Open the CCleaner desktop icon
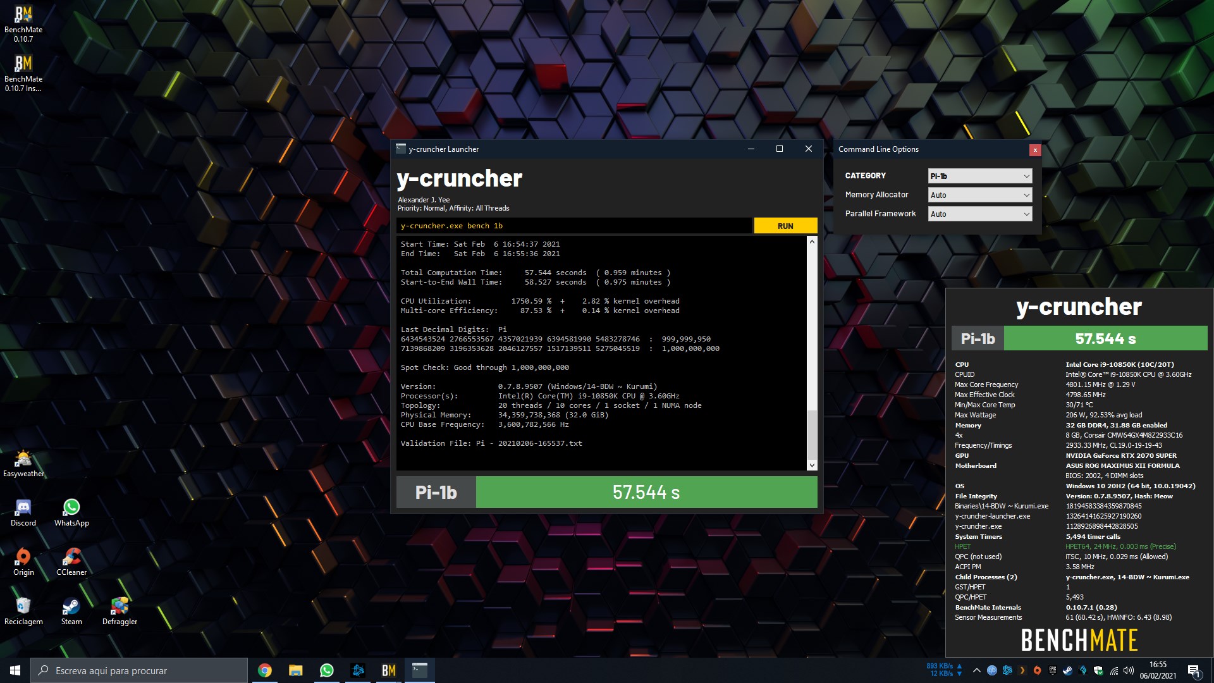1214x683 pixels. 71,562
